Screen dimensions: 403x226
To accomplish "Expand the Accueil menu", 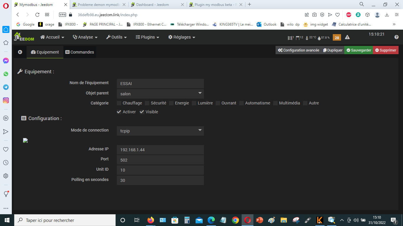I will pos(52,37).
